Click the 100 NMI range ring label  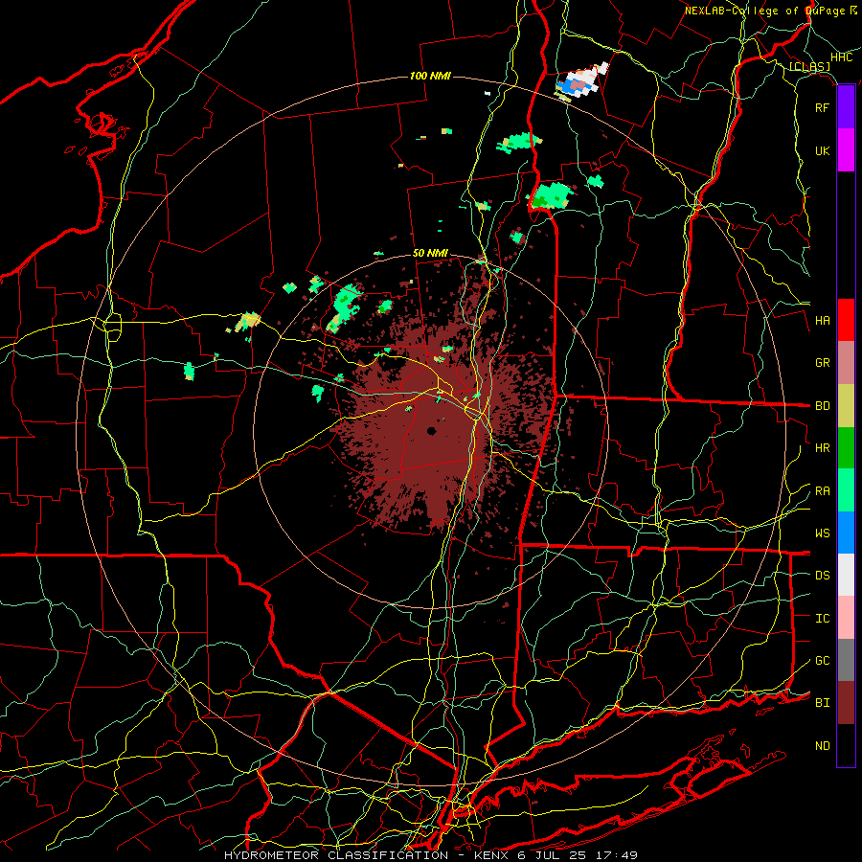pos(430,76)
